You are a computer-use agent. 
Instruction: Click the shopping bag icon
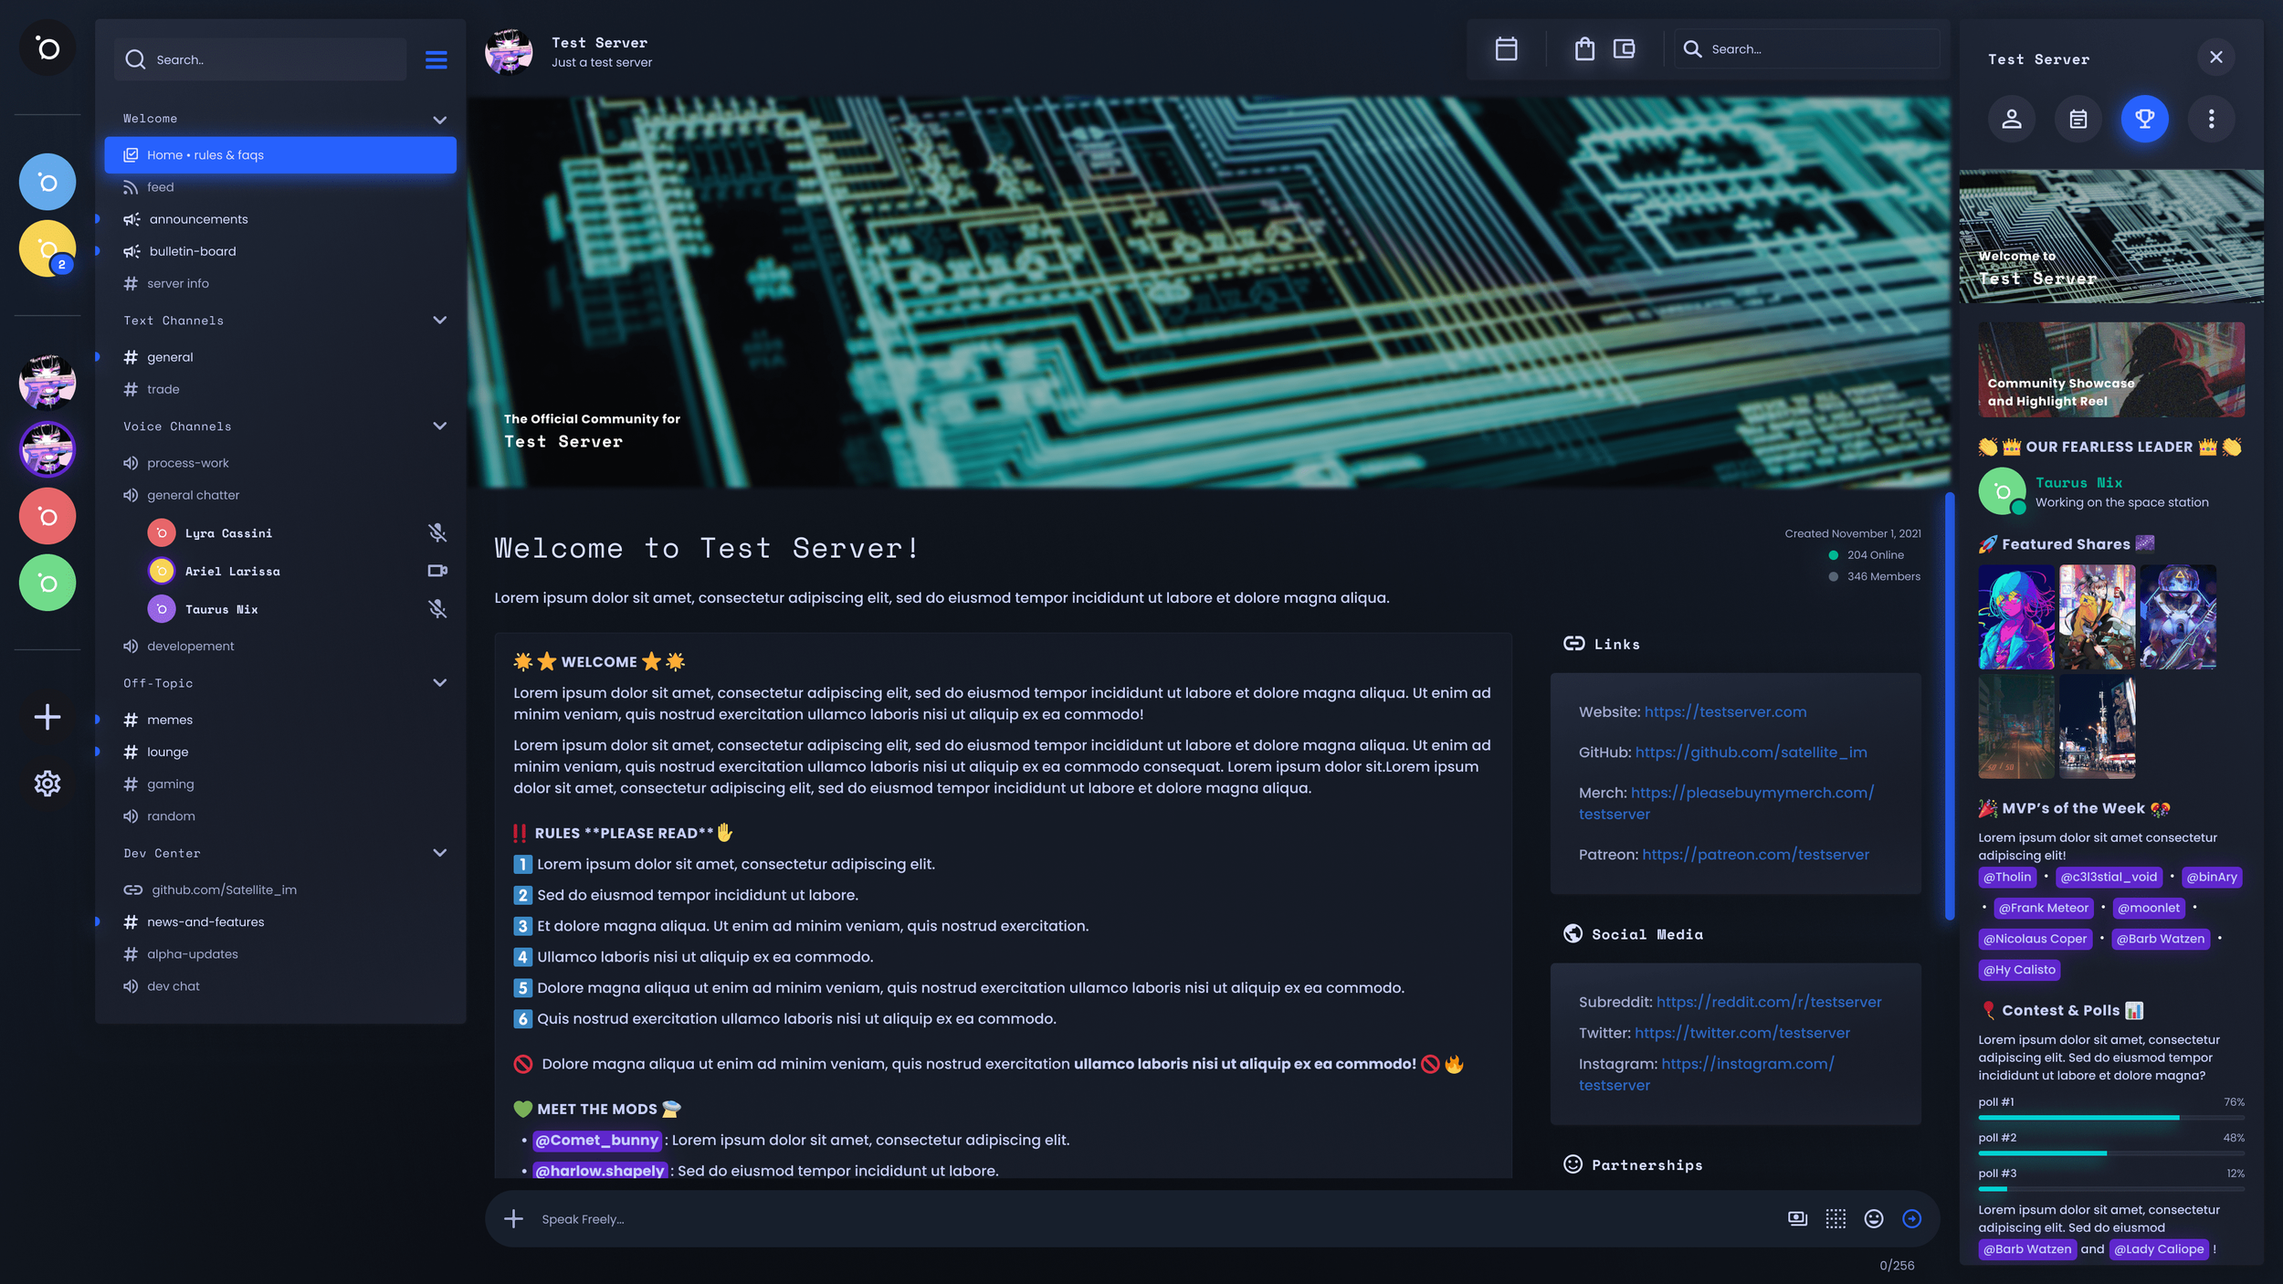click(1584, 48)
